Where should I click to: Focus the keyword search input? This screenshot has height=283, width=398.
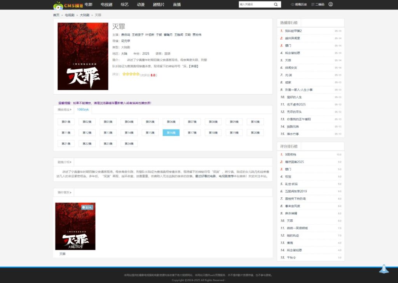[256, 4]
